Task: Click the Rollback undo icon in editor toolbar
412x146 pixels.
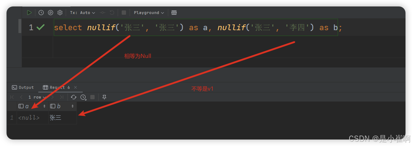Action: 112,13
